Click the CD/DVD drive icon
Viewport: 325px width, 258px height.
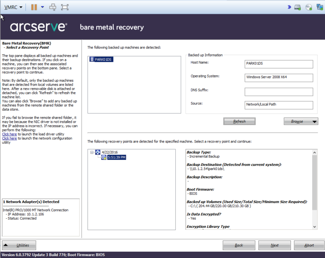(x=309, y=7)
